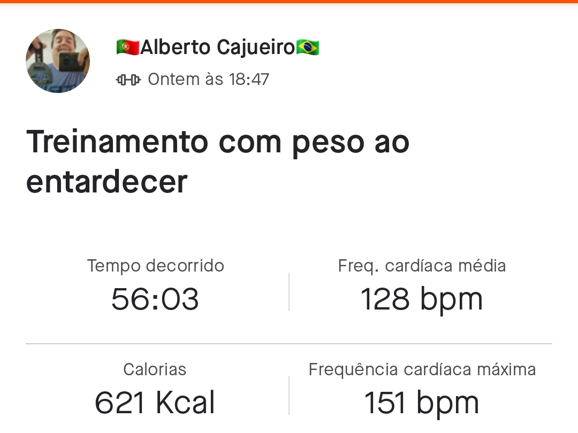Click the vertical divider beside 56:03
The width and height of the screenshot is (578, 433).
tap(289, 292)
